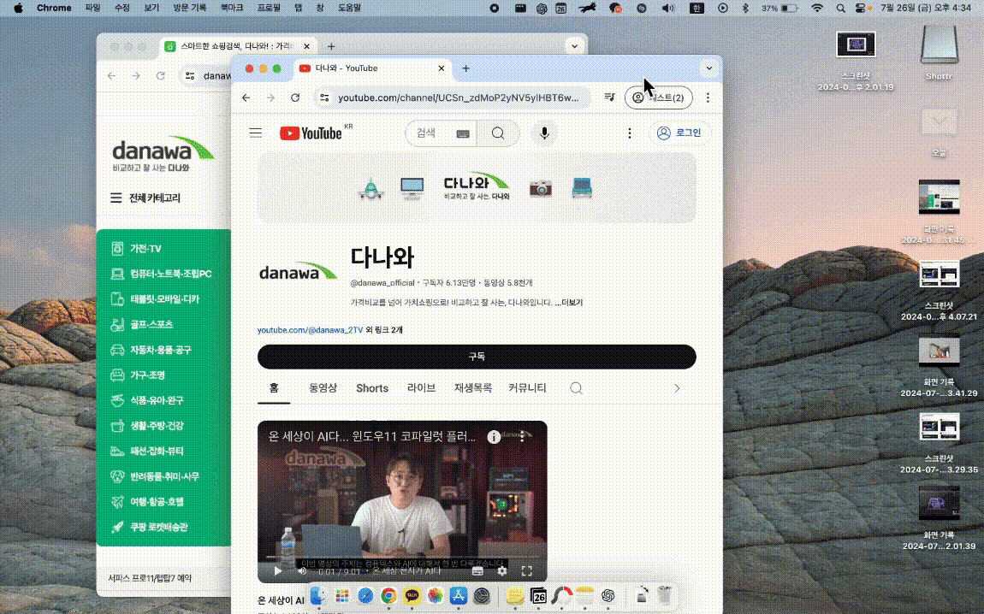984x614 pixels.
Task: Open App Store from the Dock
Action: pyautogui.click(x=458, y=595)
